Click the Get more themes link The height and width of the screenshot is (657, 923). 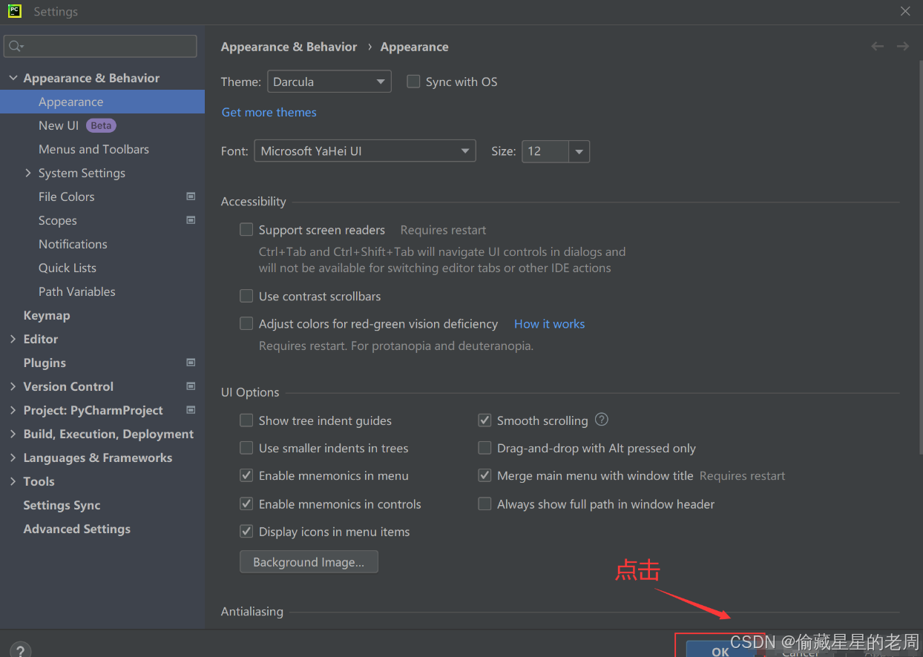click(269, 112)
